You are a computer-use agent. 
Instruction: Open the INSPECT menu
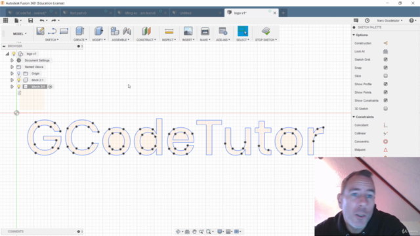point(169,40)
